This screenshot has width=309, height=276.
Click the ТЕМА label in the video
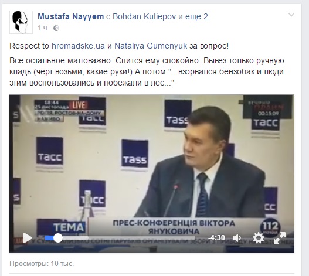coord(69,227)
